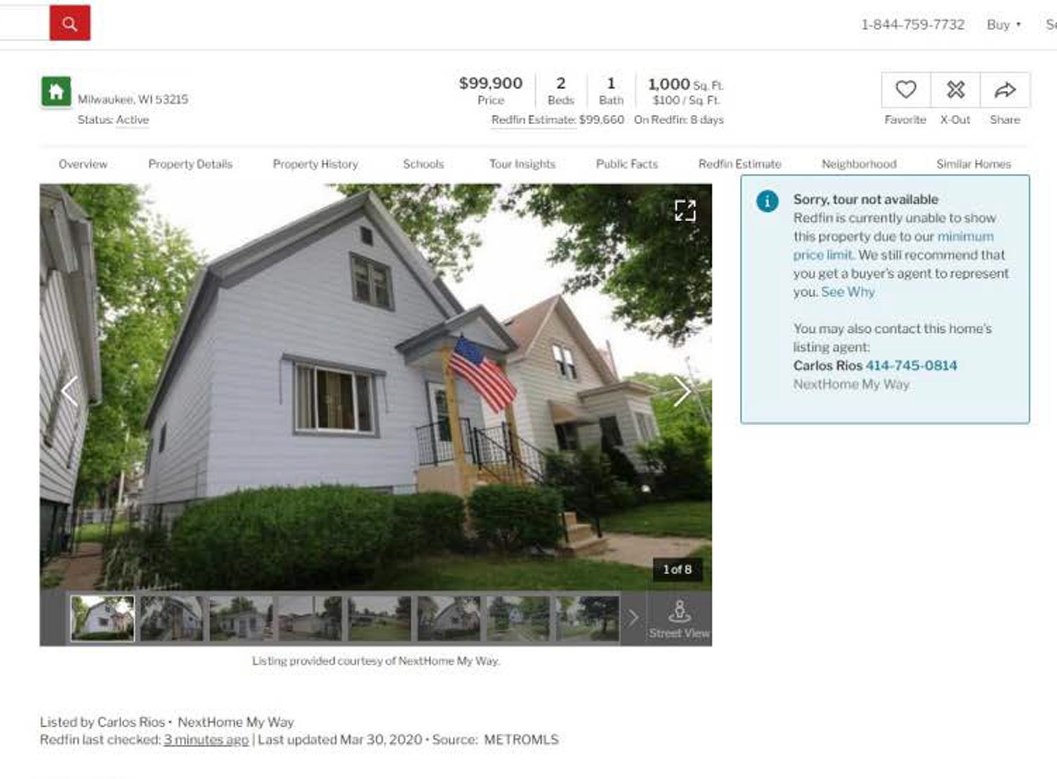Click the red search magnifier icon
The width and height of the screenshot is (1057, 779).
(70, 23)
